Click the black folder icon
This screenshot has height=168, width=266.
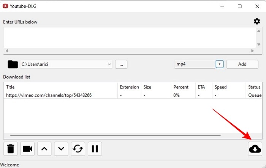pos(13,64)
